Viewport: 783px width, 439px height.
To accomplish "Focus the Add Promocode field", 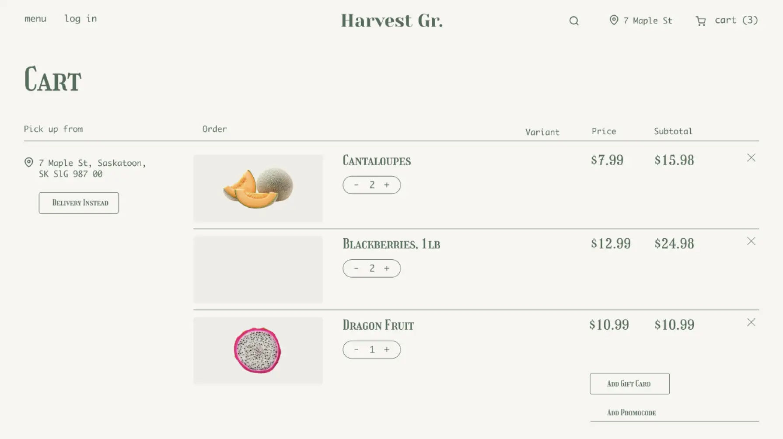I will click(675, 412).
